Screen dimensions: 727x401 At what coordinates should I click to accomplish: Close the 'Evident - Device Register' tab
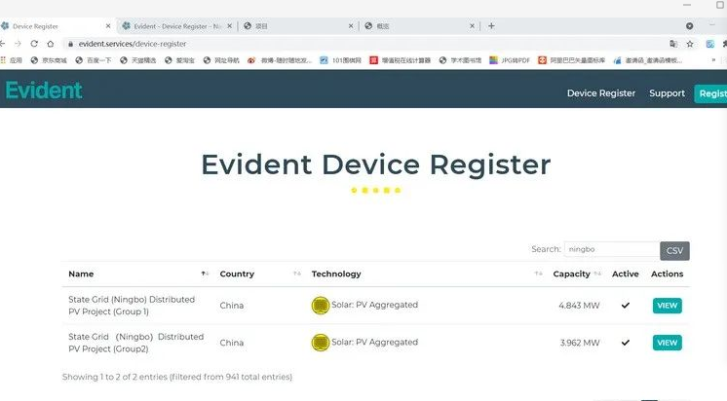point(230,25)
